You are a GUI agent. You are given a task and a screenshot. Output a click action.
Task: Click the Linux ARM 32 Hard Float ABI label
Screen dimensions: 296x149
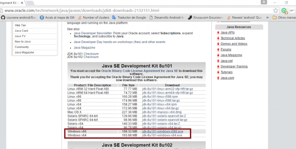[x=88, y=89]
